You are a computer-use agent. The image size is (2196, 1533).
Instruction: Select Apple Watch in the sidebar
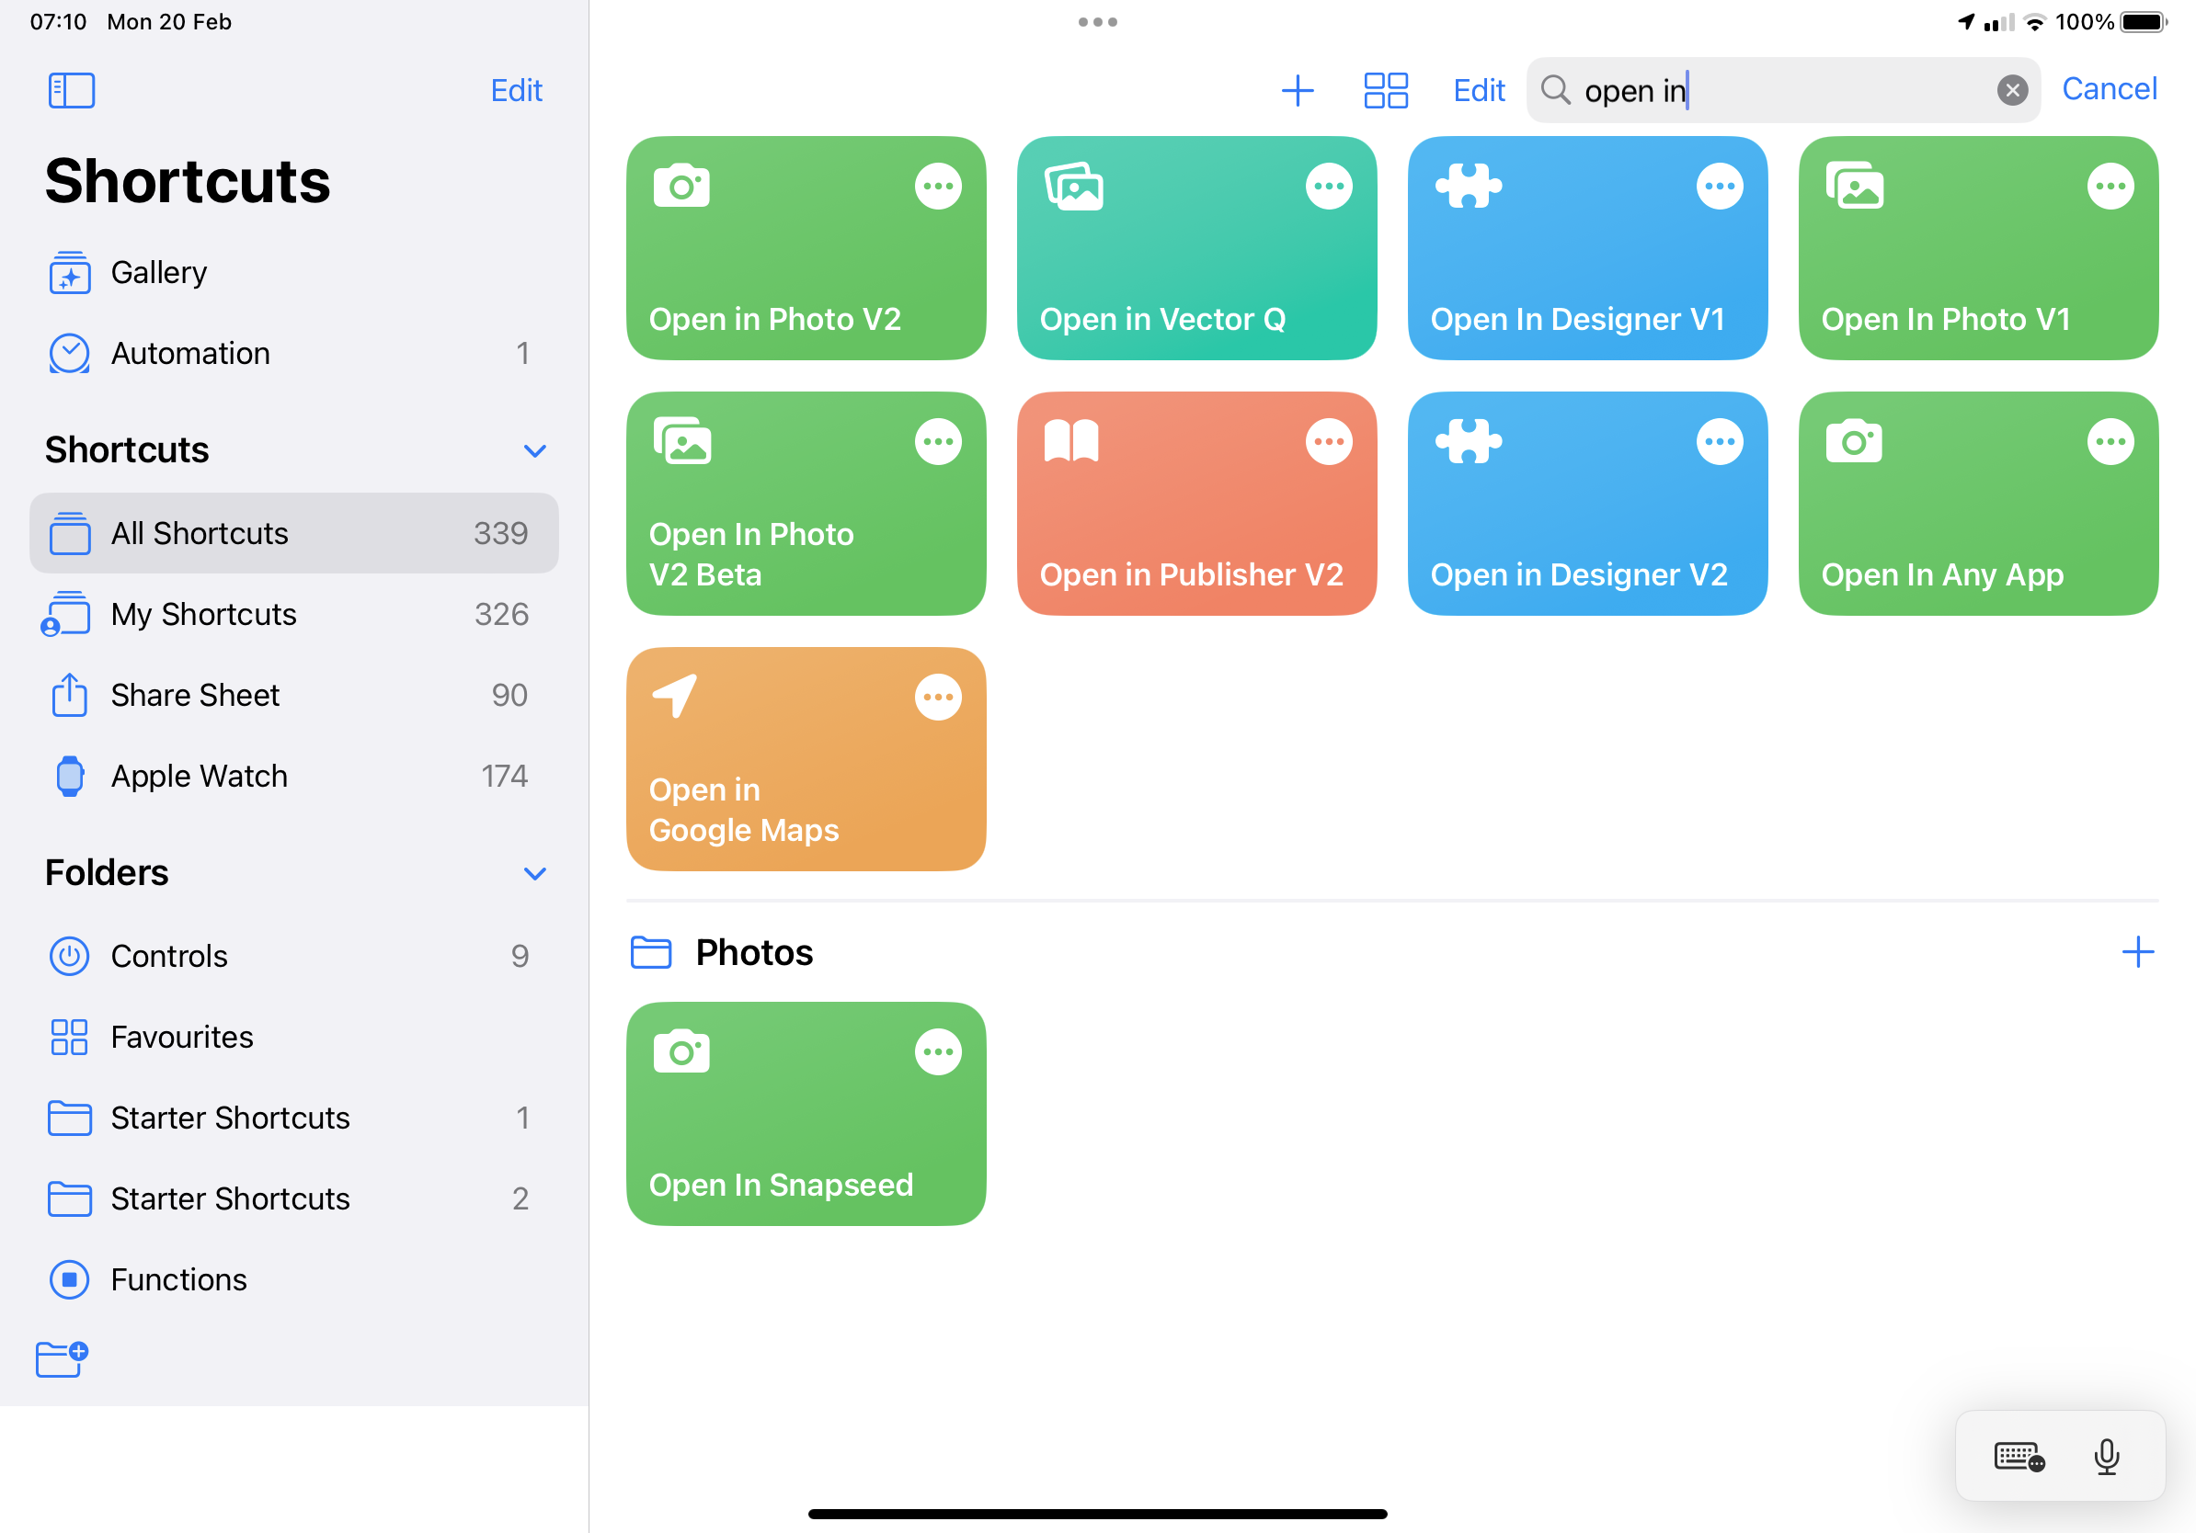(293, 776)
